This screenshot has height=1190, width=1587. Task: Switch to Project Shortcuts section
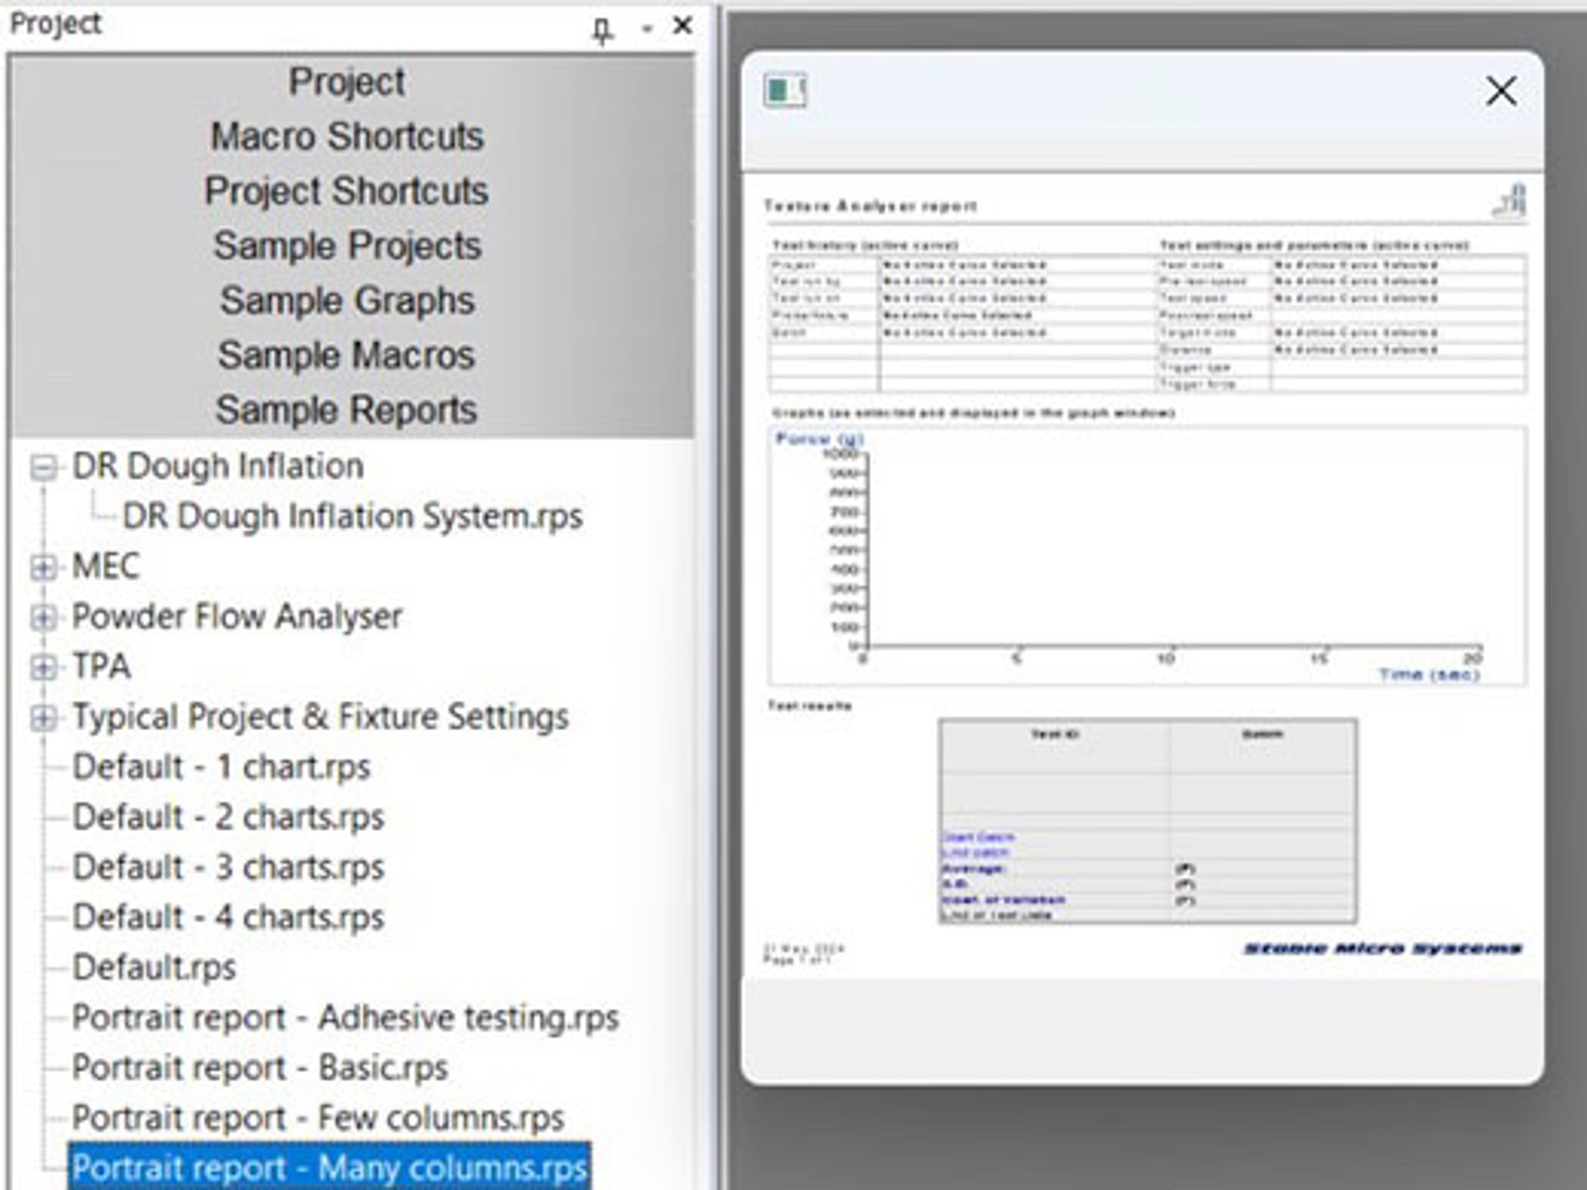(x=347, y=190)
